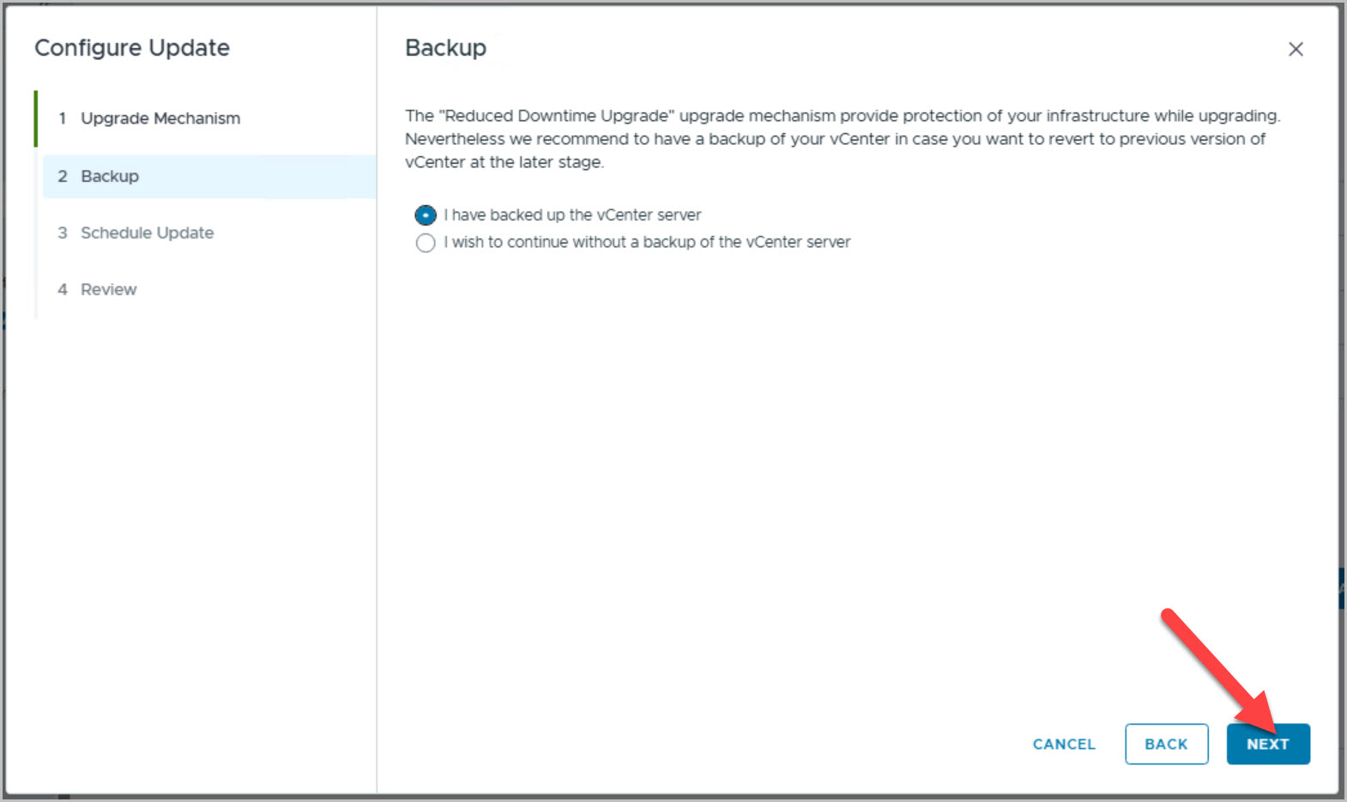Go to Upgrade Mechanism wizard step
The width and height of the screenshot is (1347, 802).
coord(160,118)
